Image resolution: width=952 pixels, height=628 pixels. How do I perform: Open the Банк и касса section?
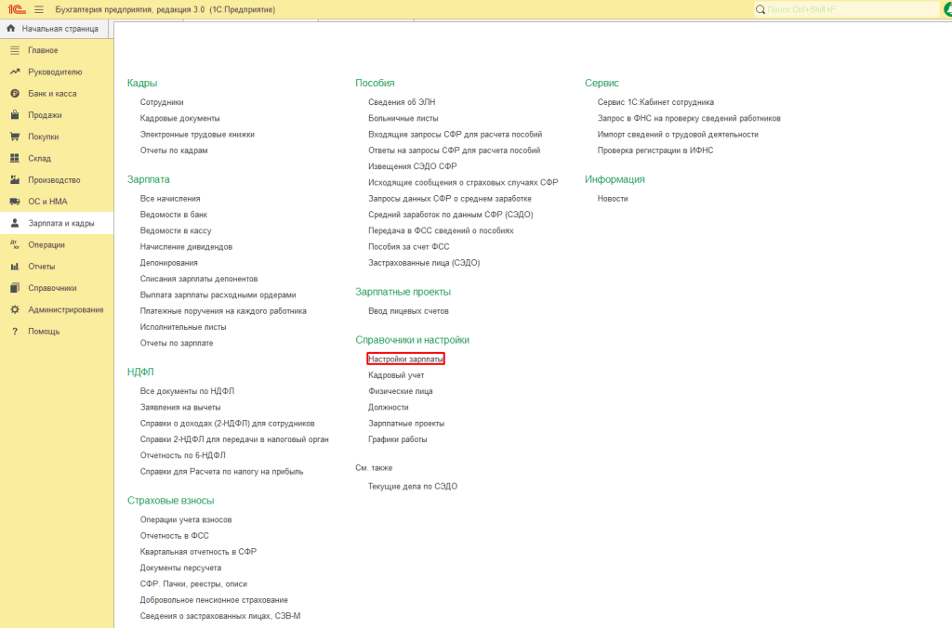click(x=52, y=94)
